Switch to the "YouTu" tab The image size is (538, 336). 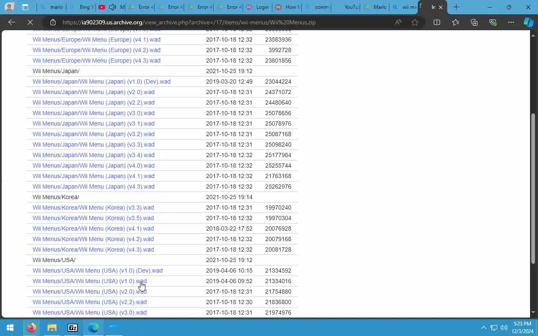pyautogui.click(x=345, y=7)
